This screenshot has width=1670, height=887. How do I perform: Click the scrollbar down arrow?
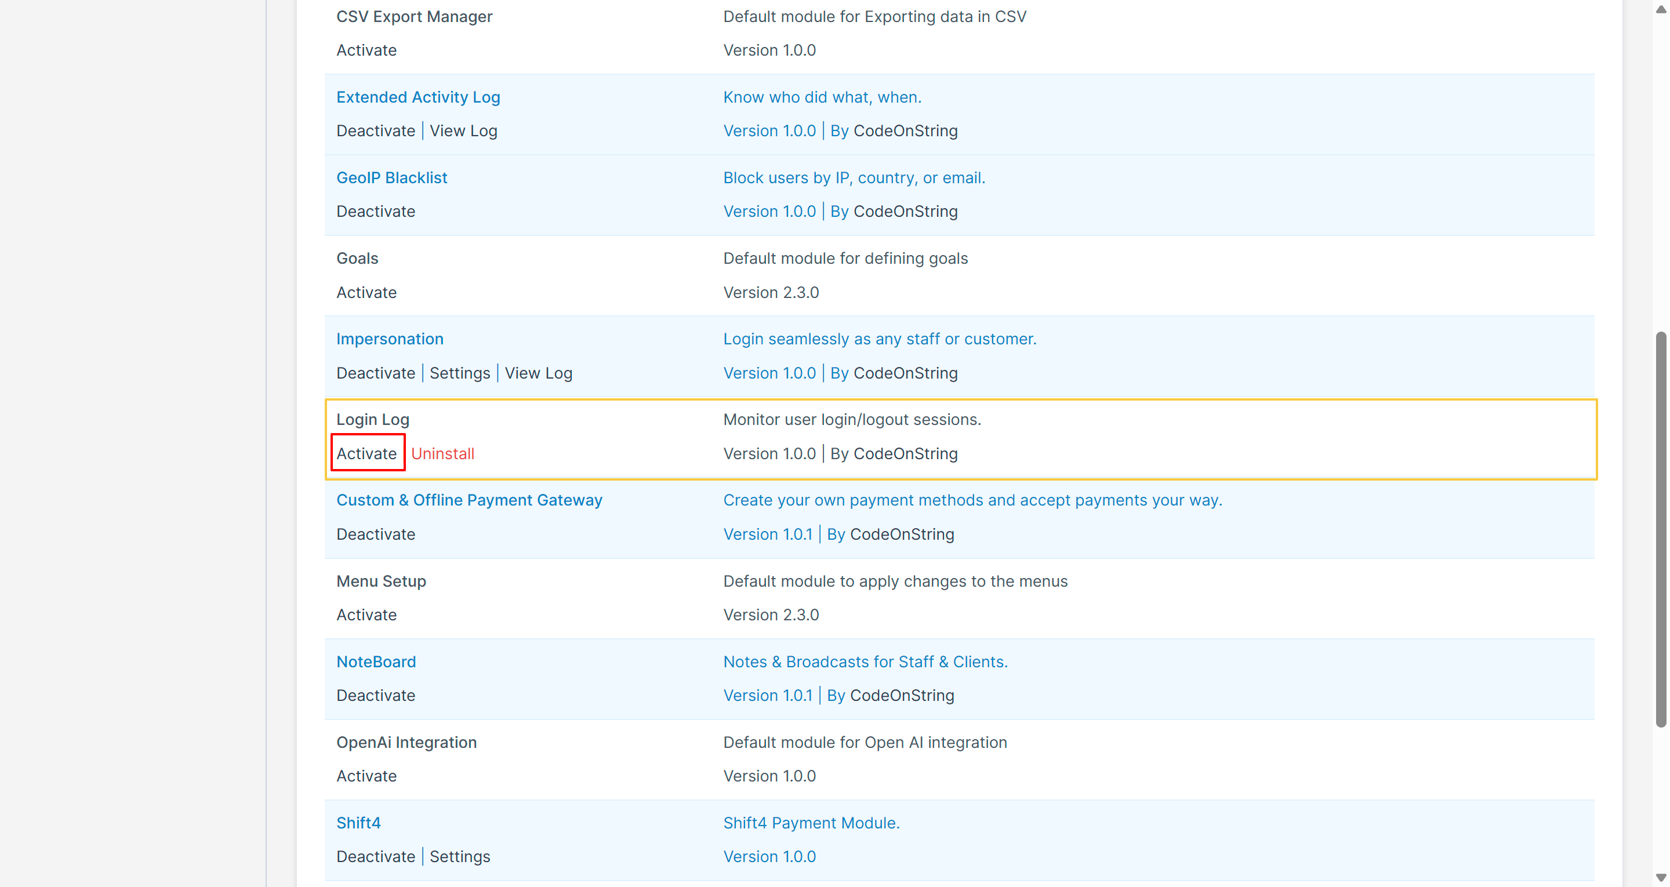(x=1660, y=877)
